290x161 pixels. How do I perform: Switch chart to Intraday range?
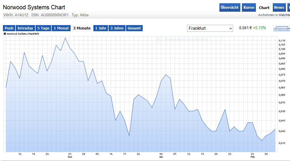tap(25, 28)
